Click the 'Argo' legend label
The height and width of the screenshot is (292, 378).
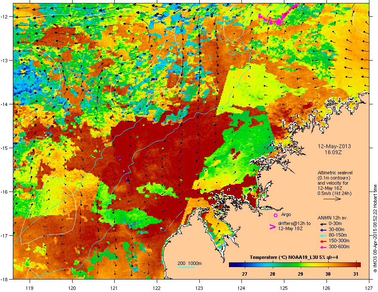(286, 214)
